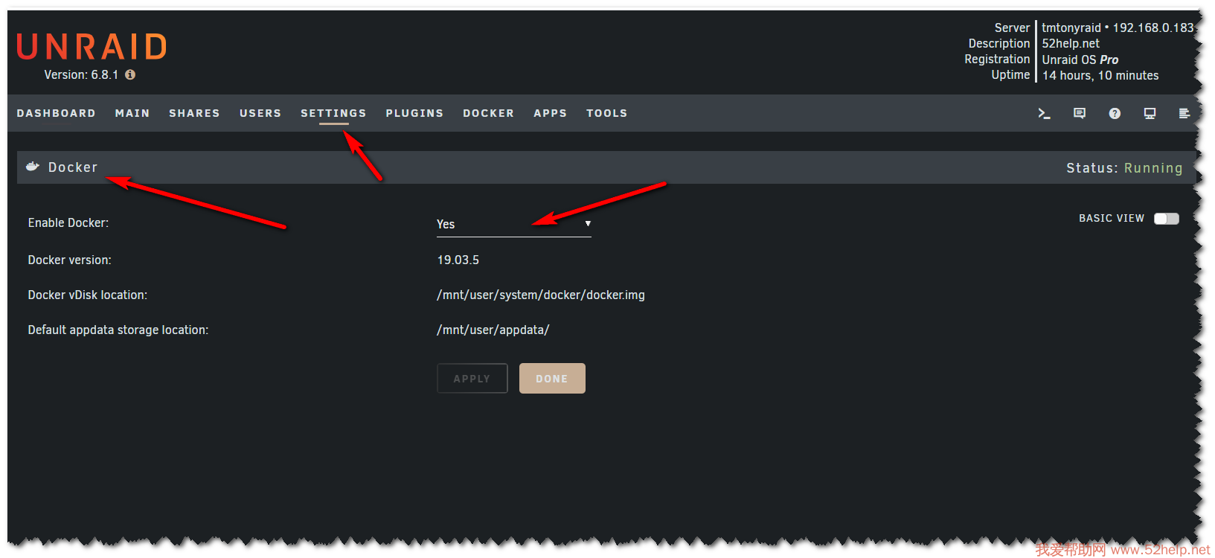Image resolution: width=1215 pixels, height=558 pixels.
Task: Go to the Dashboard tab
Action: click(56, 114)
